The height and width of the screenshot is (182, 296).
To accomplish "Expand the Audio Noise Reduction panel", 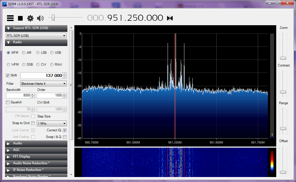I will (36, 163).
